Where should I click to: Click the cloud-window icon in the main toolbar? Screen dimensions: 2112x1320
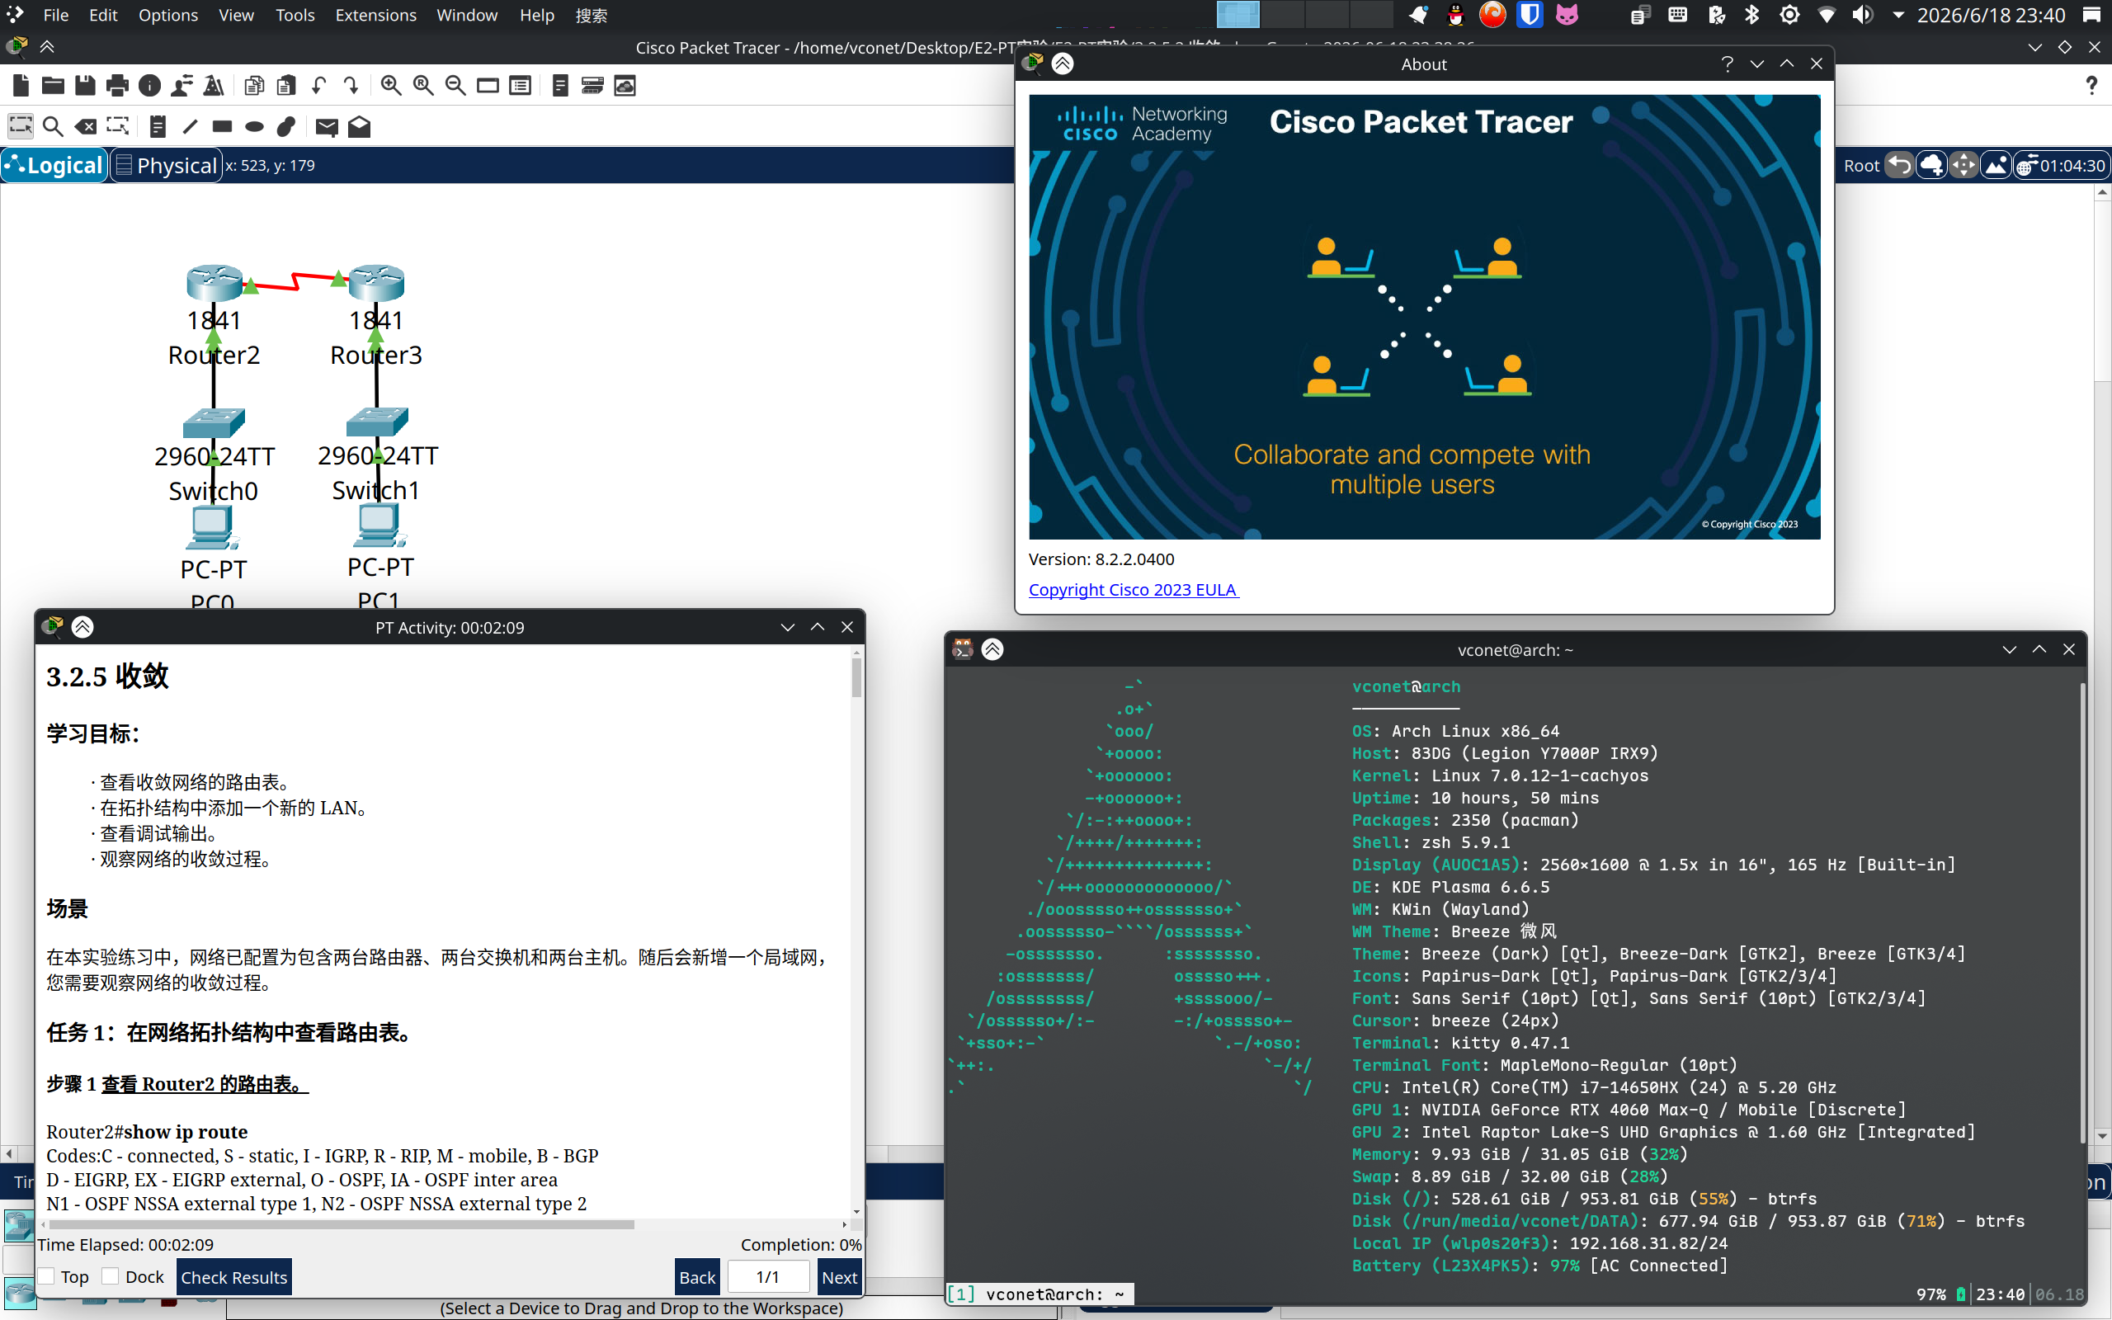[625, 86]
